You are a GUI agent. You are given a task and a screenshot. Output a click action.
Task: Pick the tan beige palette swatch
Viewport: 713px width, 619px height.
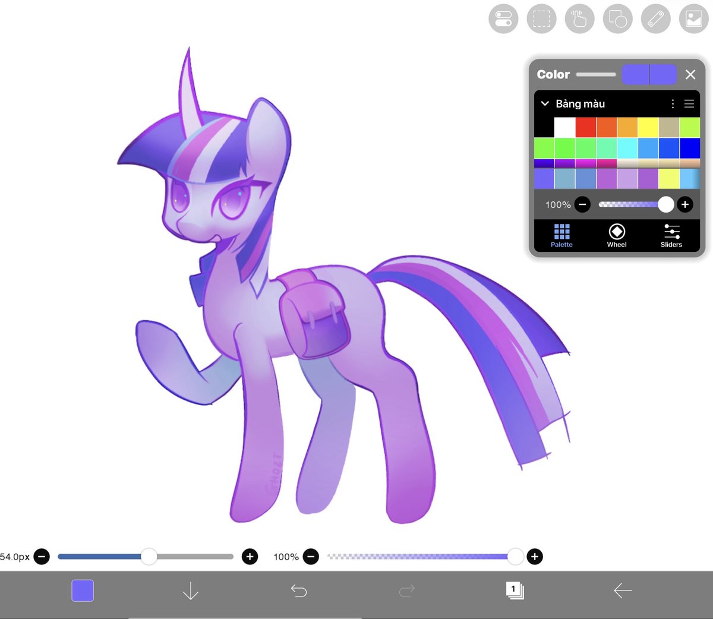(x=669, y=127)
